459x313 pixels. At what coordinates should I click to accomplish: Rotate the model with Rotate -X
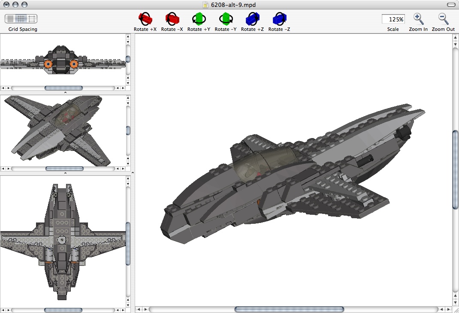172,19
